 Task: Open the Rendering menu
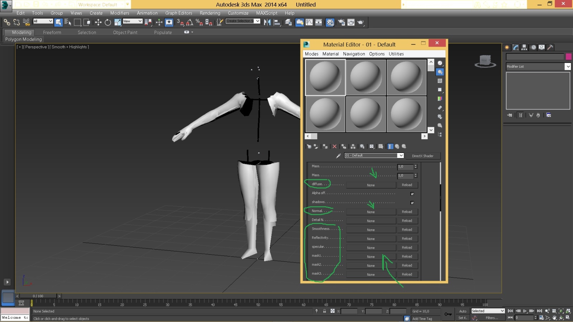[x=210, y=13]
